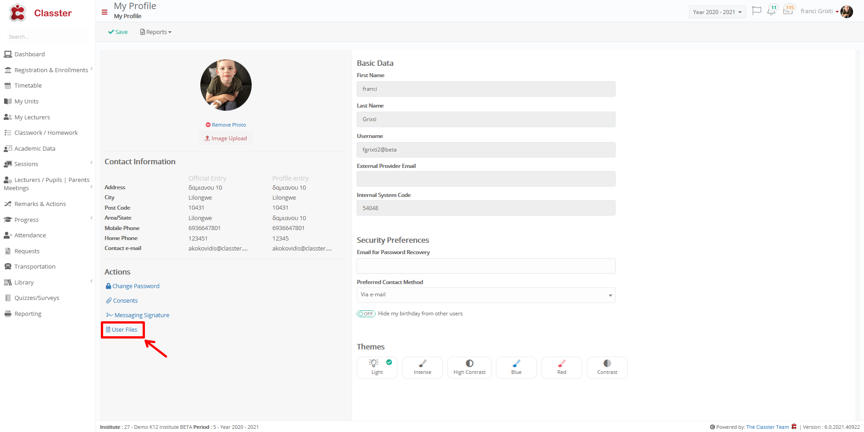The width and height of the screenshot is (864, 432).
Task: Click the My Lecturers people icon
Action: (8, 117)
